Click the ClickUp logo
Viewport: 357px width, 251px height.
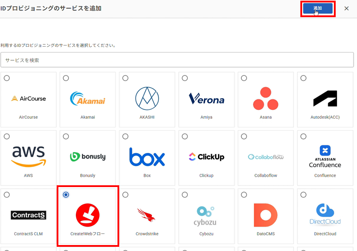[x=207, y=157]
